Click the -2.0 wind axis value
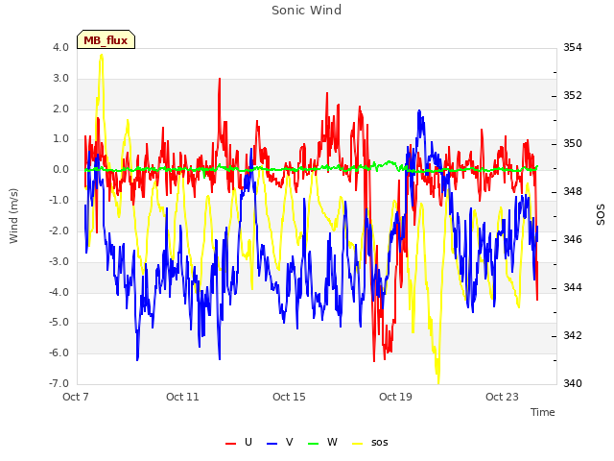Screen dimensions: 614x461 coord(59,230)
